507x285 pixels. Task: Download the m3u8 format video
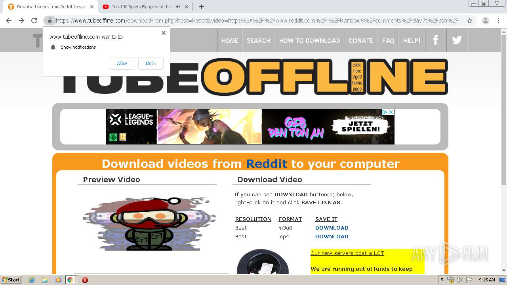[332, 228]
